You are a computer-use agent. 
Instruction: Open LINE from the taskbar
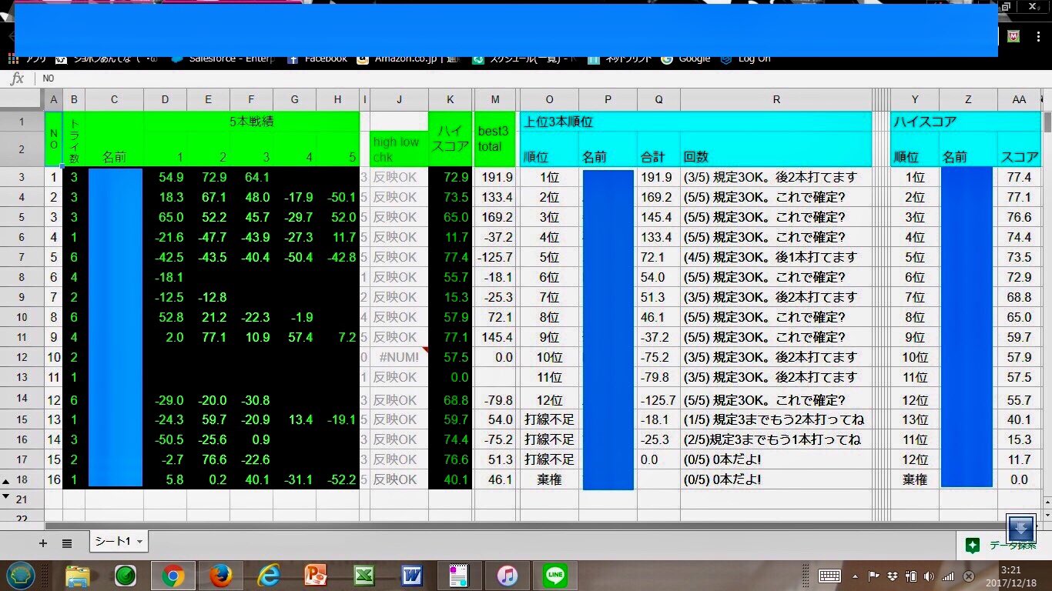554,575
